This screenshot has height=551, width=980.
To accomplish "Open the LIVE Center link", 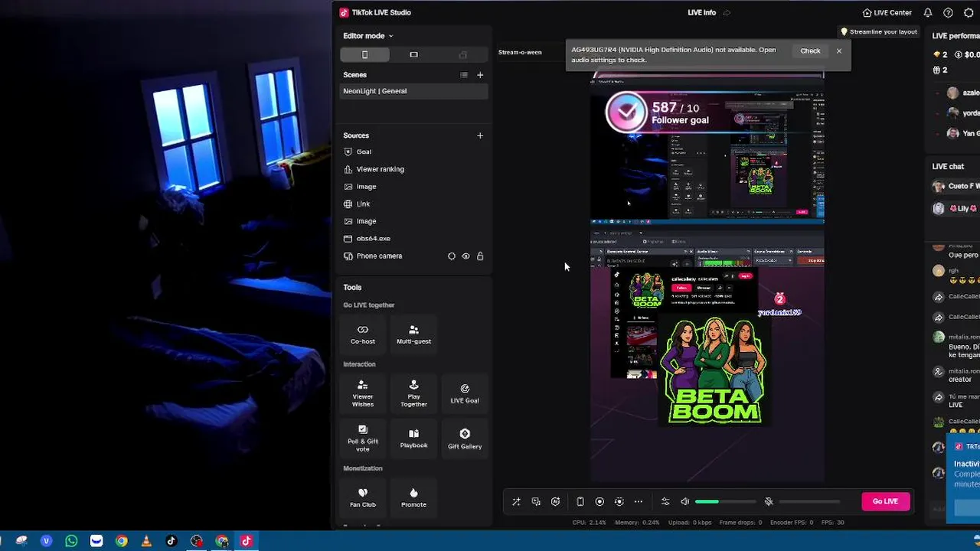I will point(887,13).
